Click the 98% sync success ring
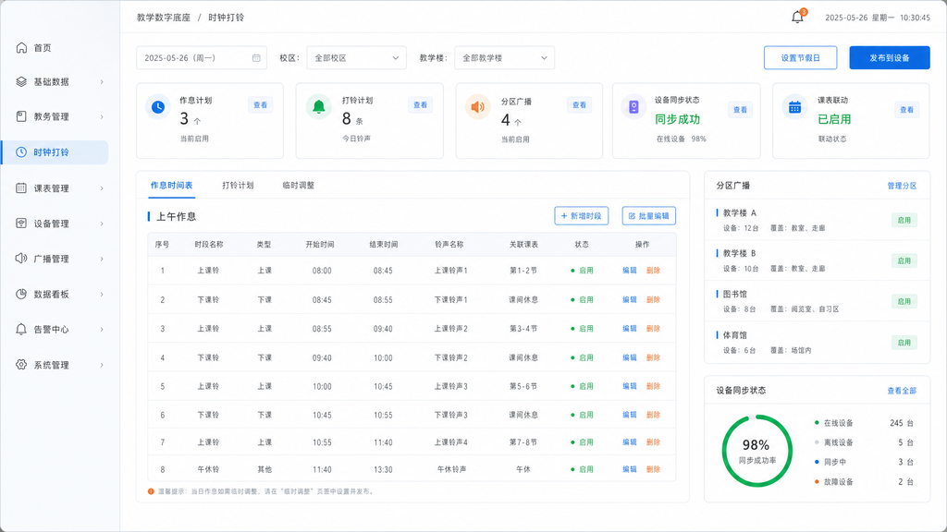Image resolution: width=947 pixels, height=532 pixels. click(x=756, y=451)
